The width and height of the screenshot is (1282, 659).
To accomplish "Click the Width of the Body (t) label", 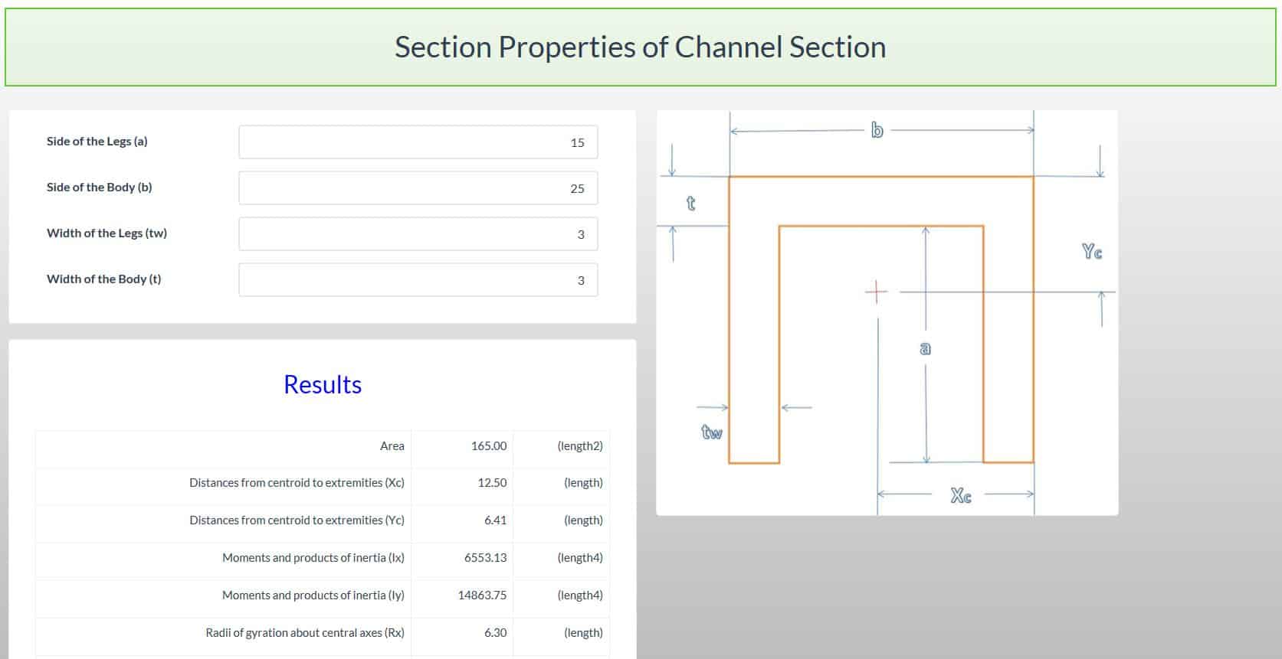I will 104,279.
